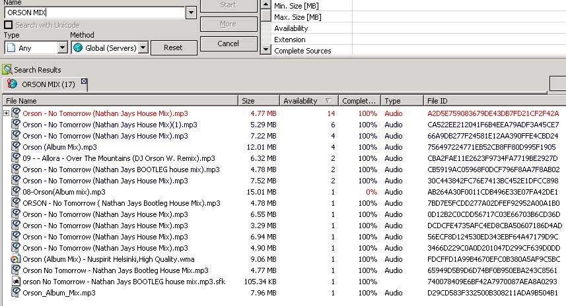Cancel the running search

229,44
